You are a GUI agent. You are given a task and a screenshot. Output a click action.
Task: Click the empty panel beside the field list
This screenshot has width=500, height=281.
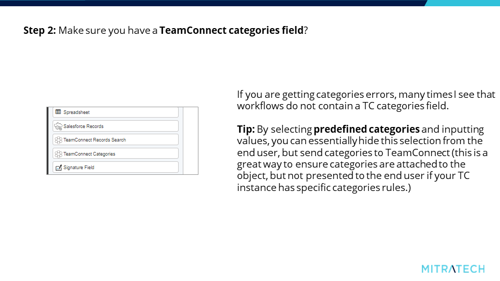click(191, 141)
